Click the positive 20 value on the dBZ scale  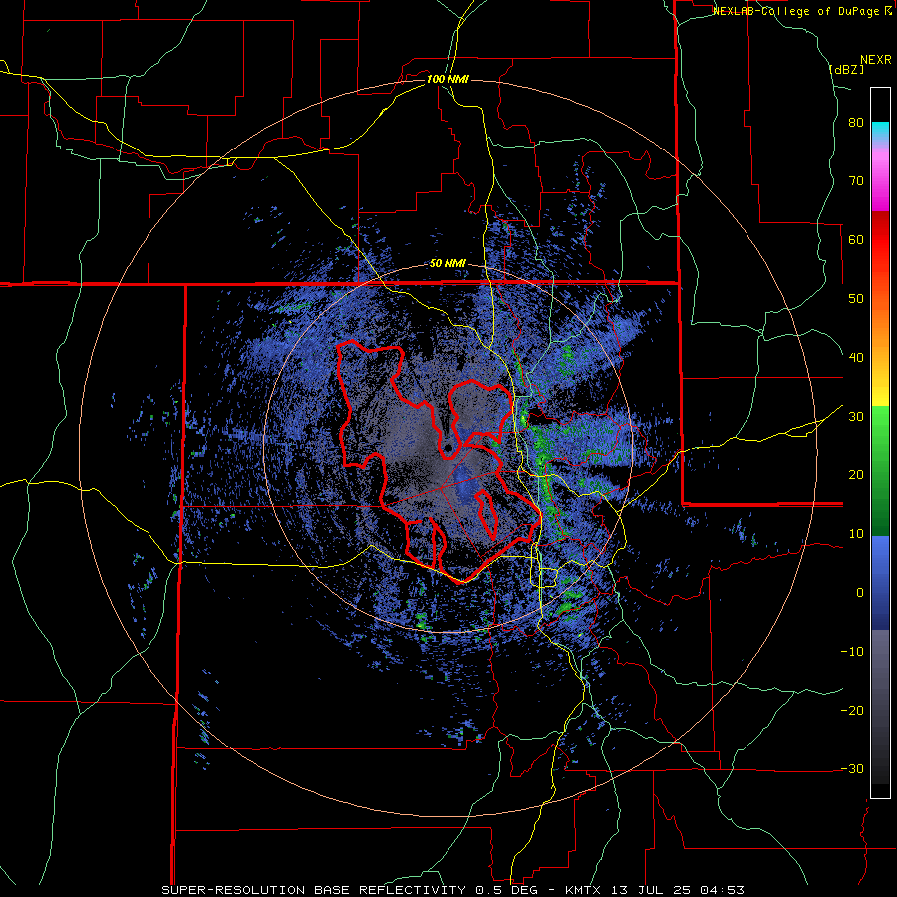coord(856,475)
